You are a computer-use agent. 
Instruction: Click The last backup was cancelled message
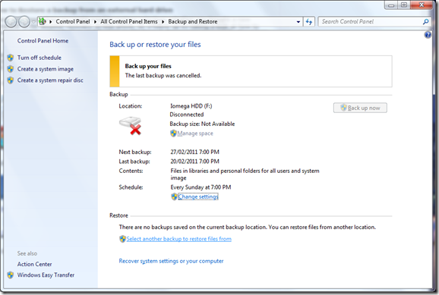tap(163, 76)
